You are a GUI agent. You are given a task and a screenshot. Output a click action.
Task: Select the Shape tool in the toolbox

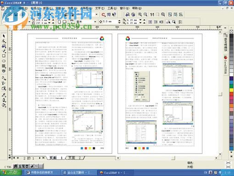pyautogui.click(x=4, y=41)
